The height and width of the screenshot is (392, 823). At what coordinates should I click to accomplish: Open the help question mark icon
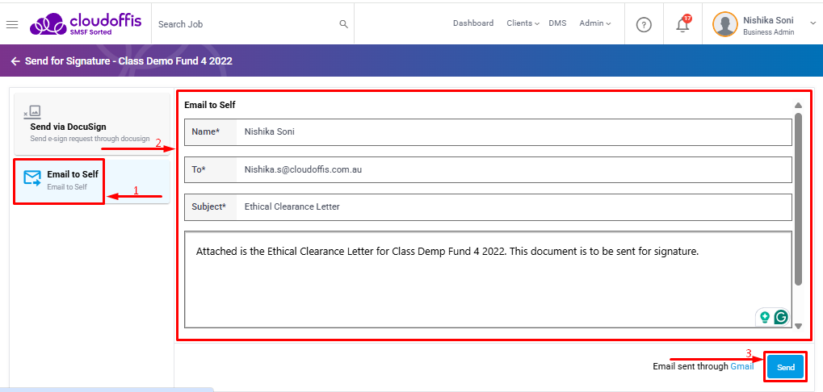(644, 24)
